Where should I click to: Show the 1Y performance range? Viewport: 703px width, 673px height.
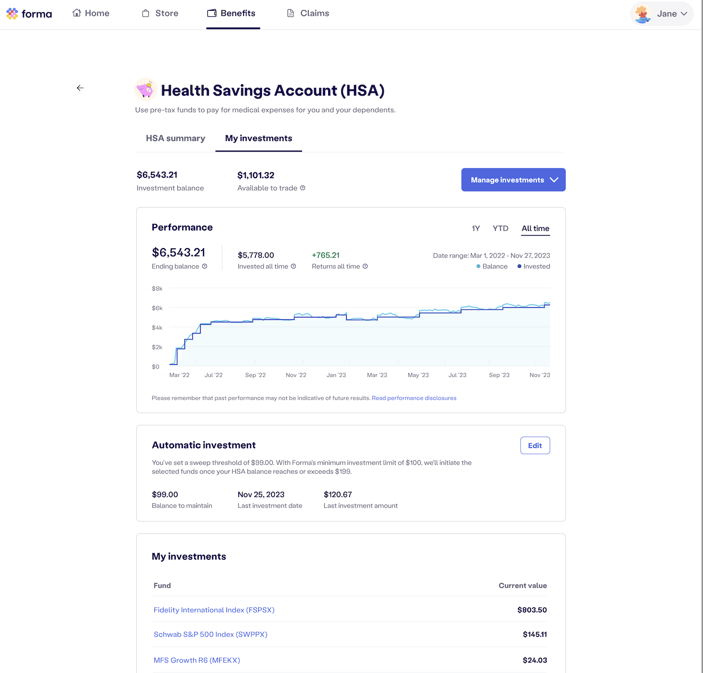(x=476, y=228)
